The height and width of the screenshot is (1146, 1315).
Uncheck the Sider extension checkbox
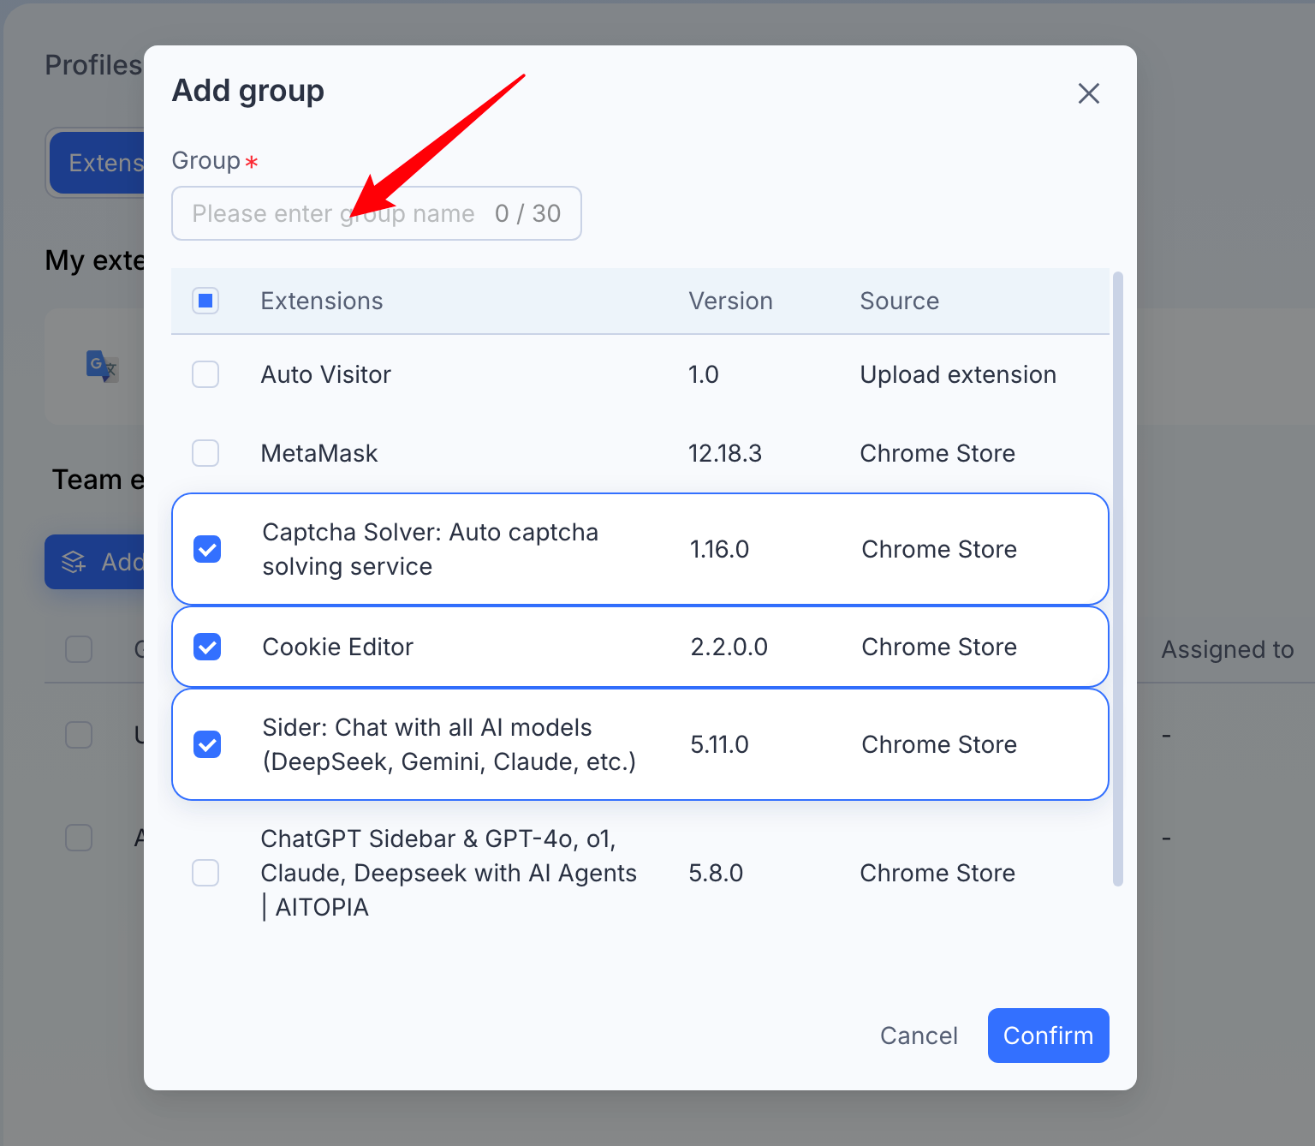point(207,744)
